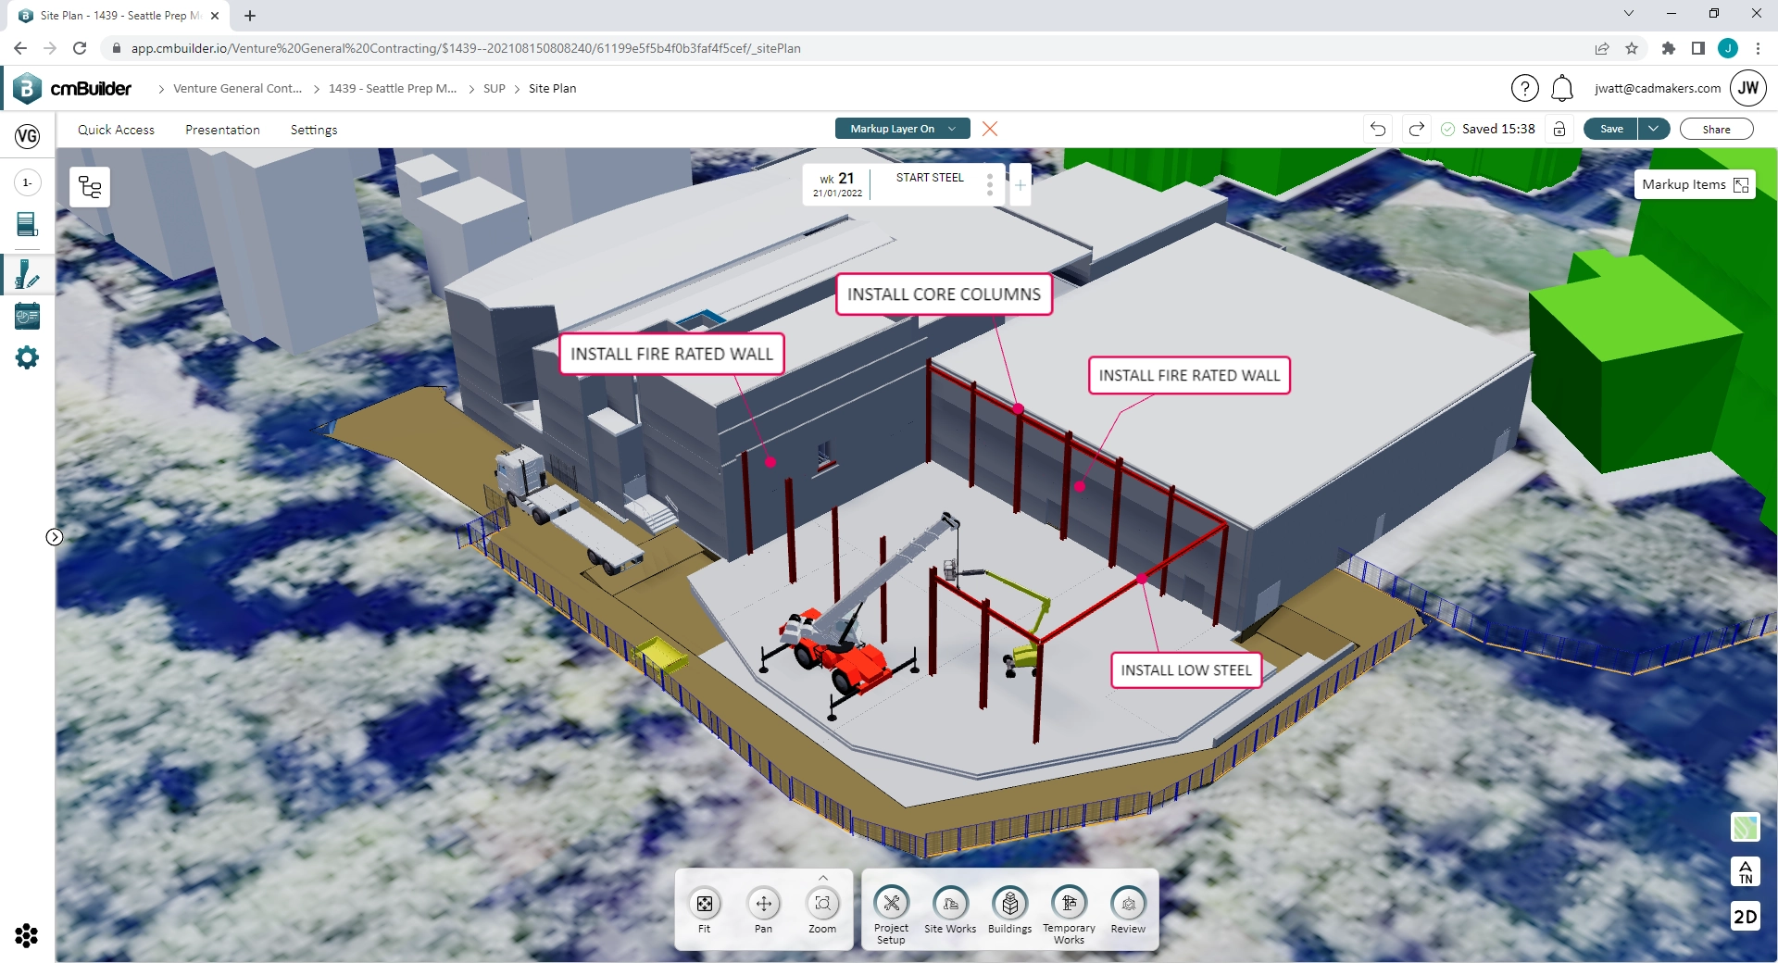Image resolution: width=1778 pixels, height=963 pixels.
Task: Open the Quick Access menu
Action: tap(116, 130)
